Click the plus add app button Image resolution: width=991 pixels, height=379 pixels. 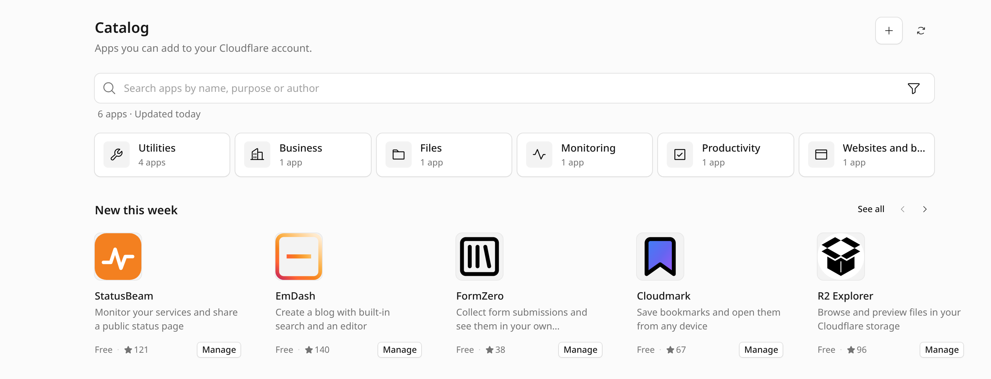[889, 31]
